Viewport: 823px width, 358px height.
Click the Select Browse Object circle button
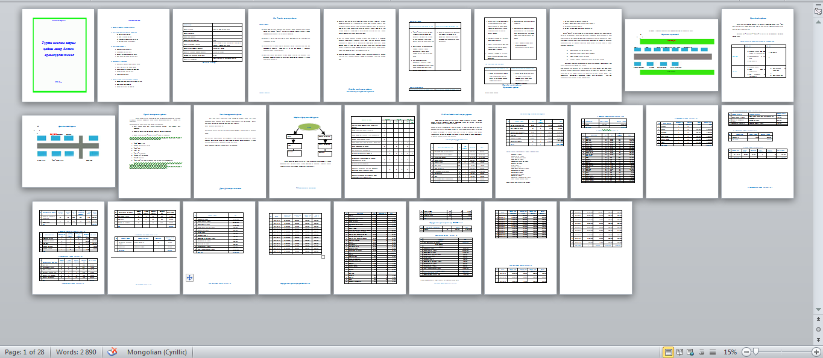(818, 329)
